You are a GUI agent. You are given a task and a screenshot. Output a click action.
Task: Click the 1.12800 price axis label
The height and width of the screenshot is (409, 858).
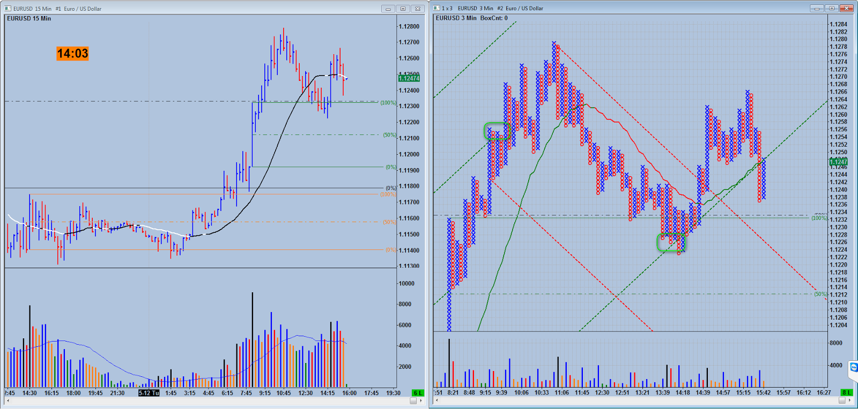pyautogui.click(x=409, y=26)
